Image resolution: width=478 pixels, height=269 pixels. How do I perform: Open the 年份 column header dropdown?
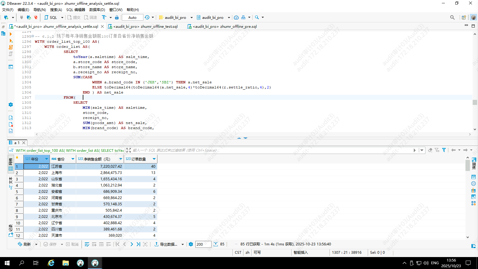click(46, 159)
